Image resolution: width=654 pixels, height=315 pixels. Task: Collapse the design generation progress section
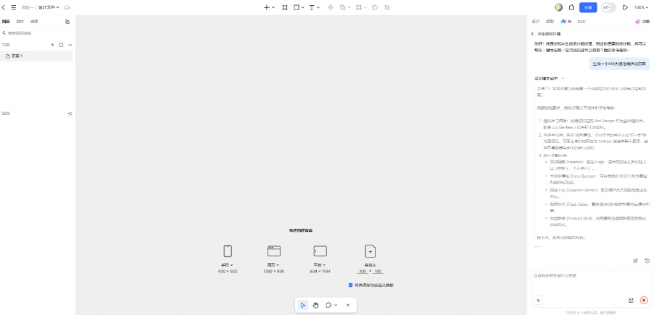click(563, 79)
